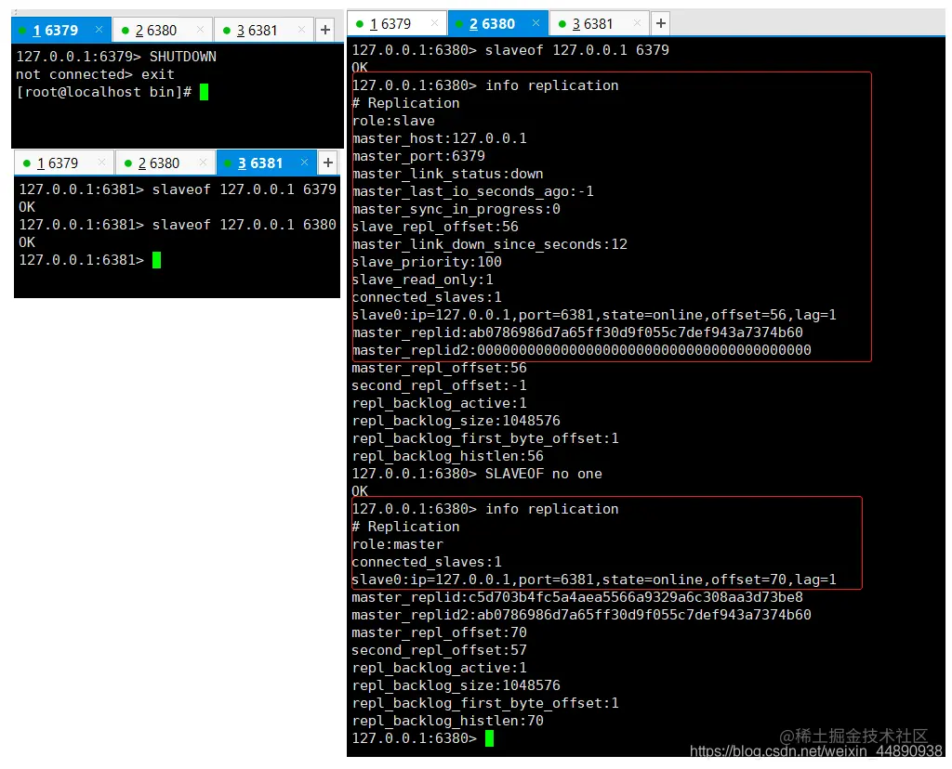The width and height of the screenshot is (952, 769).
Task: Close the 2 6380 tab in right terminal
Action: (535, 22)
